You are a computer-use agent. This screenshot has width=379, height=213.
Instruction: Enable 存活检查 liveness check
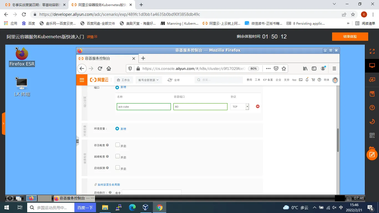[118, 145]
